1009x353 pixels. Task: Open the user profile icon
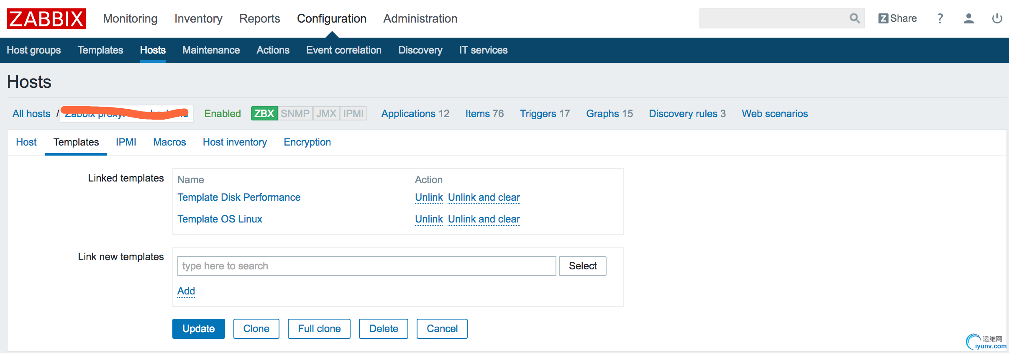(968, 18)
